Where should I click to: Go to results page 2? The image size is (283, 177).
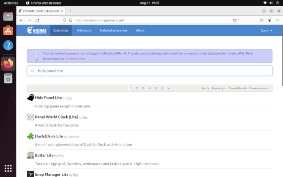[137, 88]
